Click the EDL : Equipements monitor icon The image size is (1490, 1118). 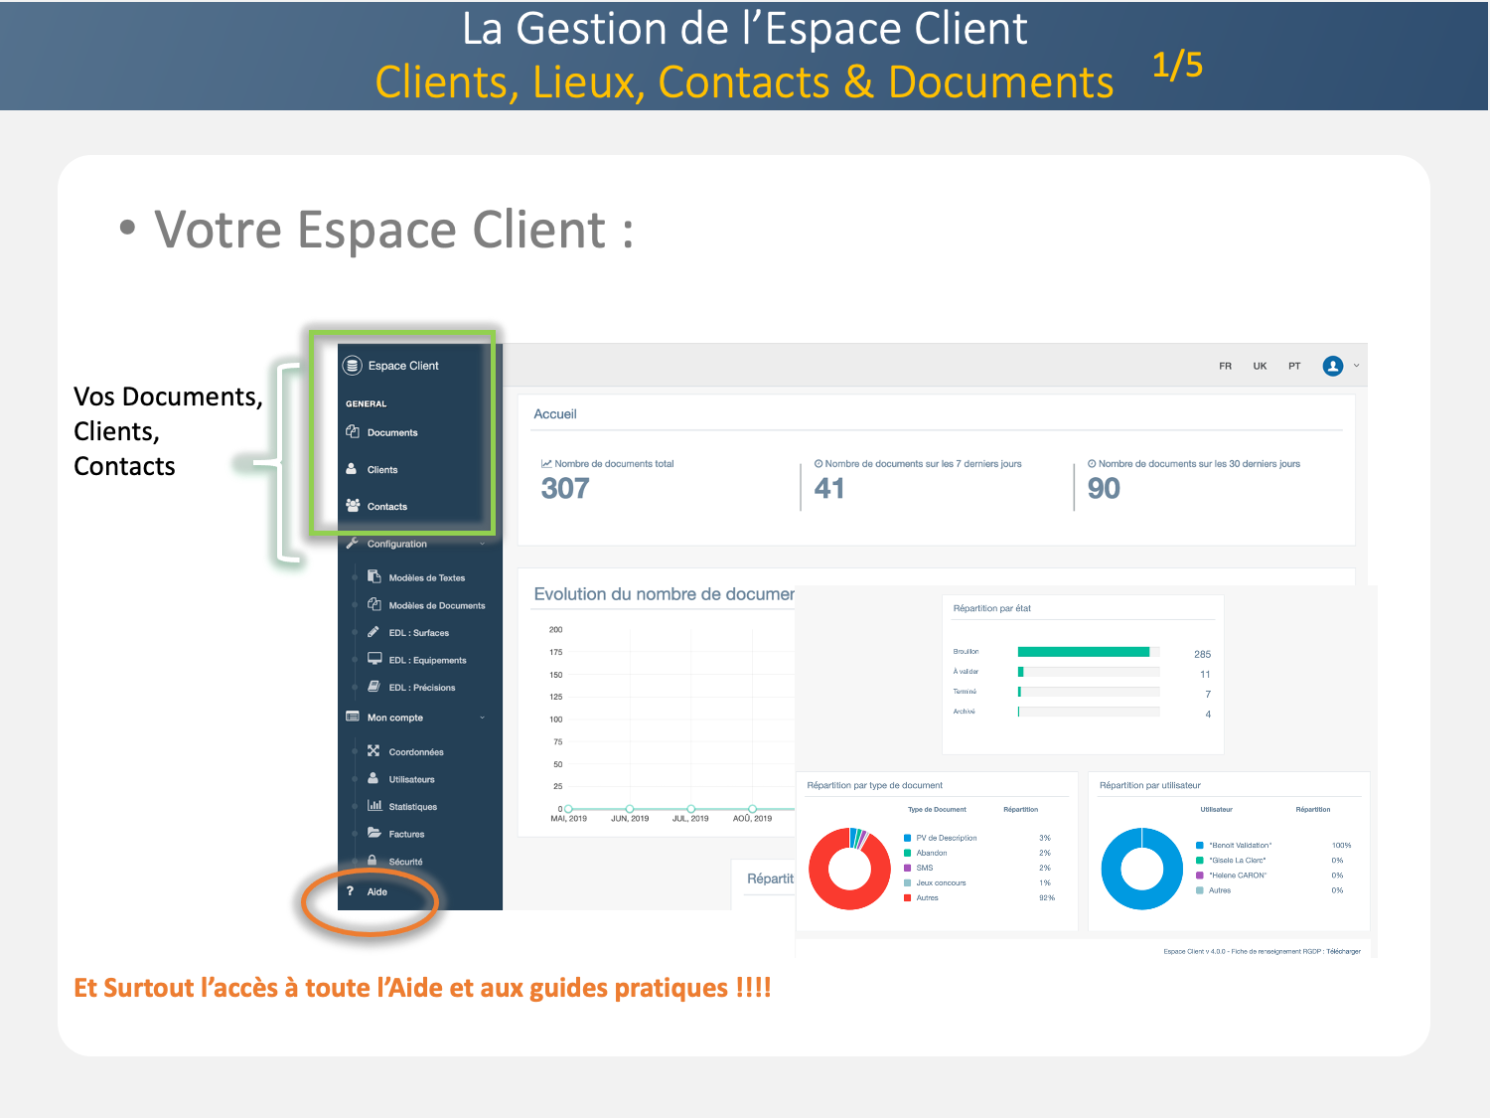coord(374,659)
